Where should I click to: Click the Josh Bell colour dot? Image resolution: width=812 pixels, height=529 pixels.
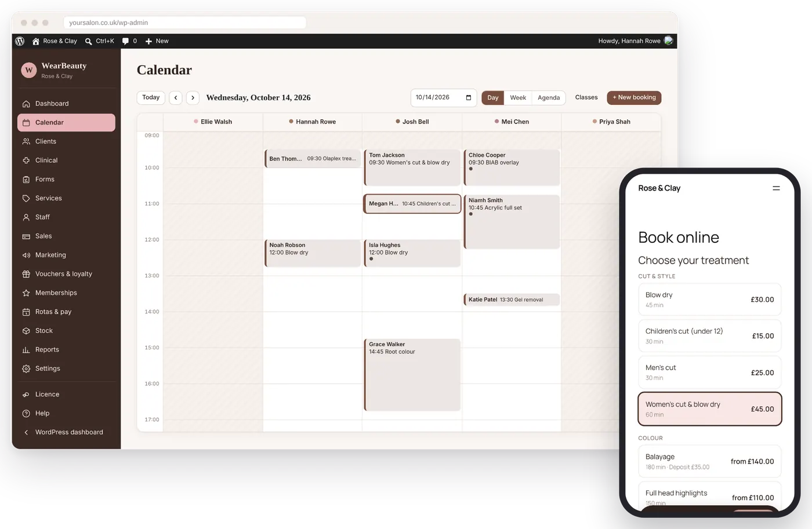click(x=398, y=122)
